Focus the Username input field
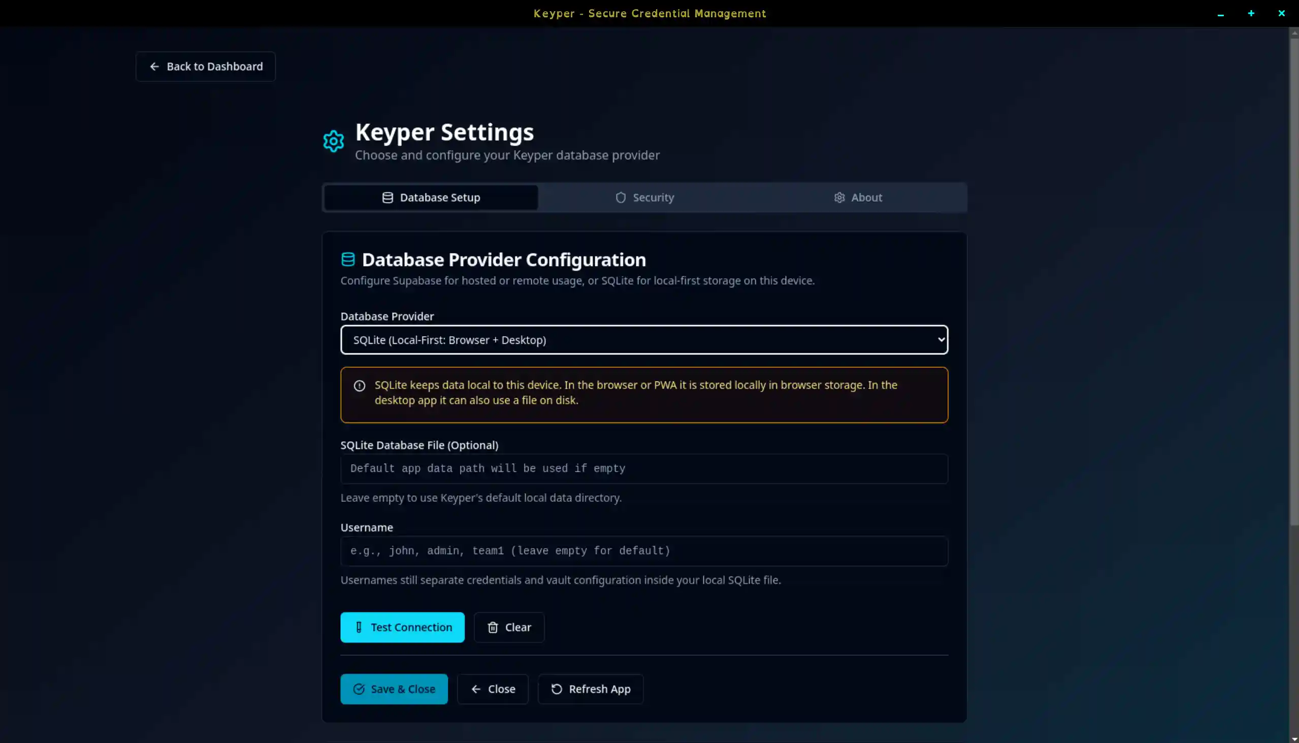 coord(644,551)
